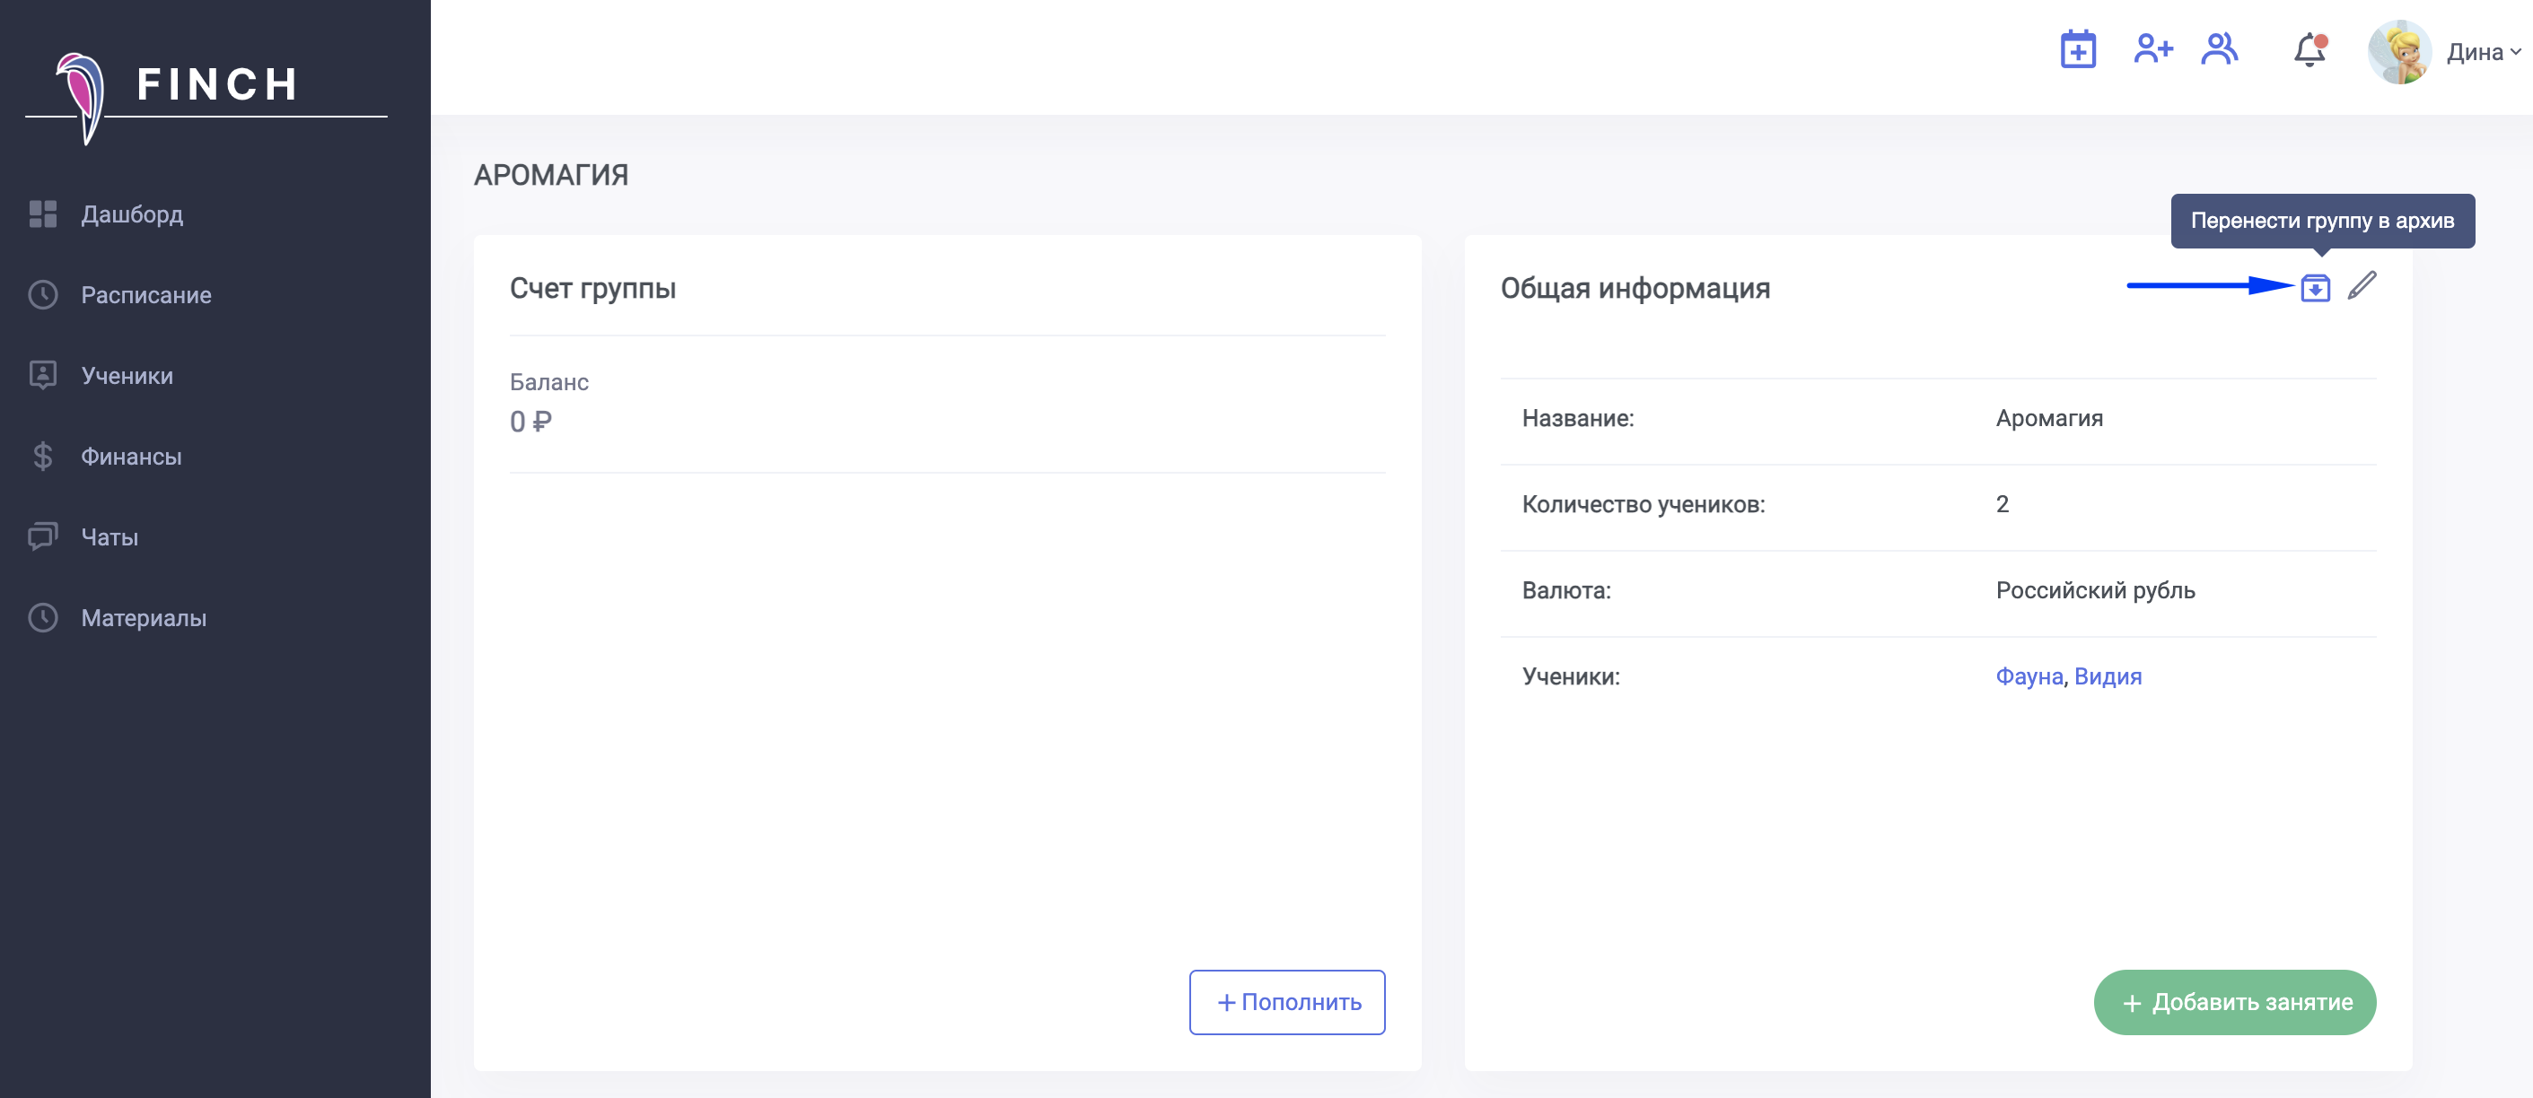Go to Расписание in sidebar
The width and height of the screenshot is (2533, 1098).
click(145, 295)
